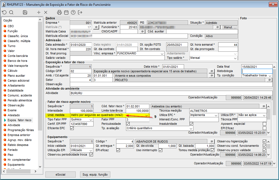Click the Sug. equip. função button

tap(95, 175)
